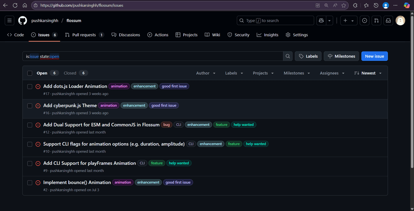Expand the Milestones filter dropdown in list header
Viewport: 414px width, 211px height.
(297, 73)
